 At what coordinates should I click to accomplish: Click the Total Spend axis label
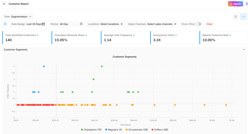tap(125, 125)
